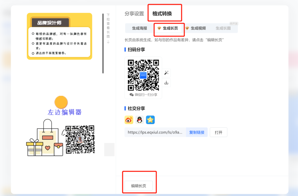Click the 扫码分享 heading

tap(136, 50)
